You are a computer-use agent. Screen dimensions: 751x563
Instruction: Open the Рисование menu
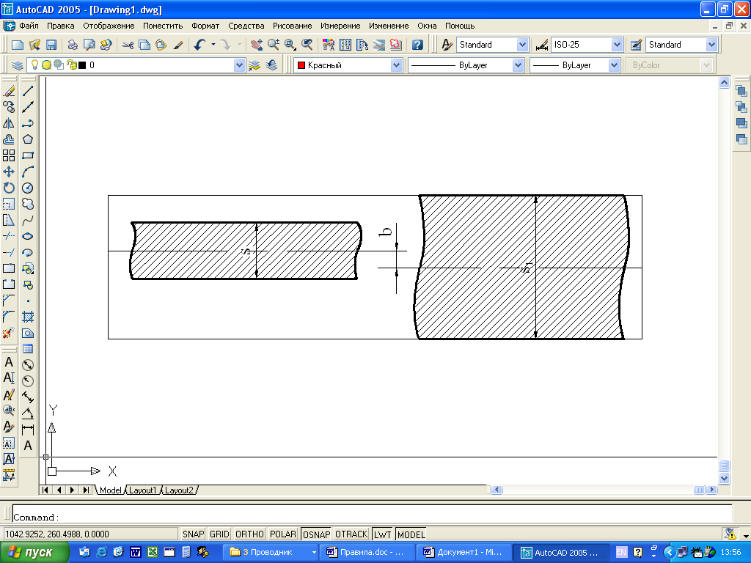292,26
